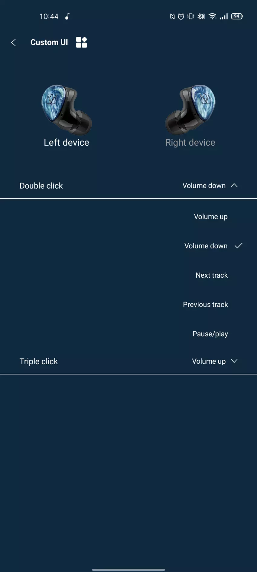
Task: Tap the alarm clock status icon
Action: click(x=181, y=16)
